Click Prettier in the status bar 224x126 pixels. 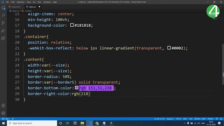(x=210, y=119)
